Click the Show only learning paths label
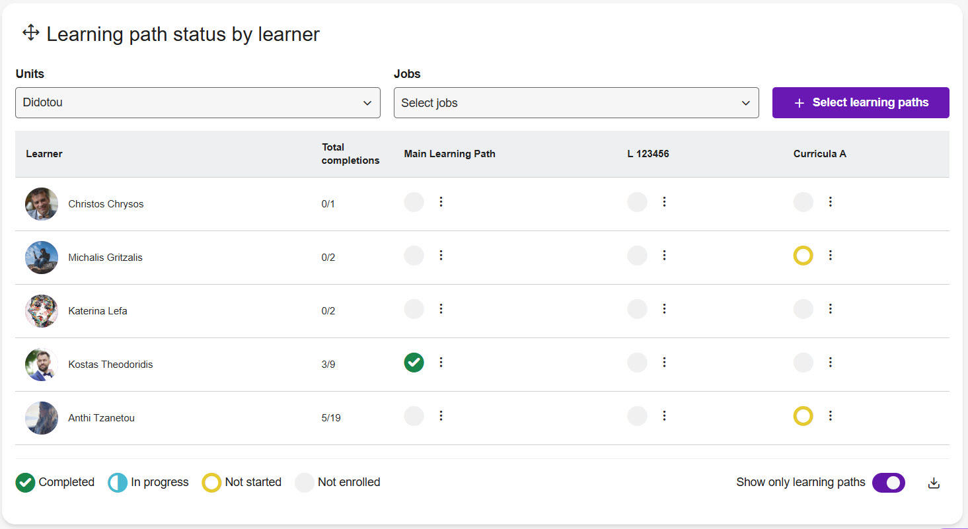The height and width of the screenshot is (529, 968). pos(801,482)
